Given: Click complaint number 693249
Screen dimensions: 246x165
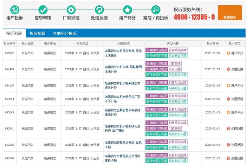Looking at the screenshot, I should coord(9,112).
